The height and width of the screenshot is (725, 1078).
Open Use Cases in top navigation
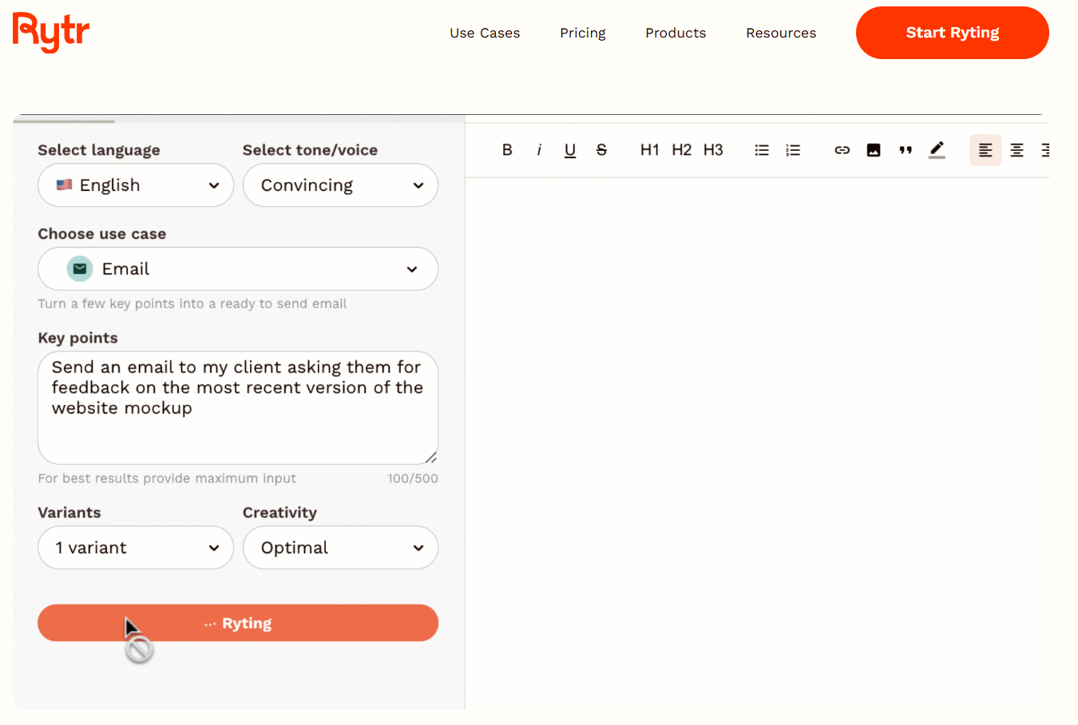[485, 33]
